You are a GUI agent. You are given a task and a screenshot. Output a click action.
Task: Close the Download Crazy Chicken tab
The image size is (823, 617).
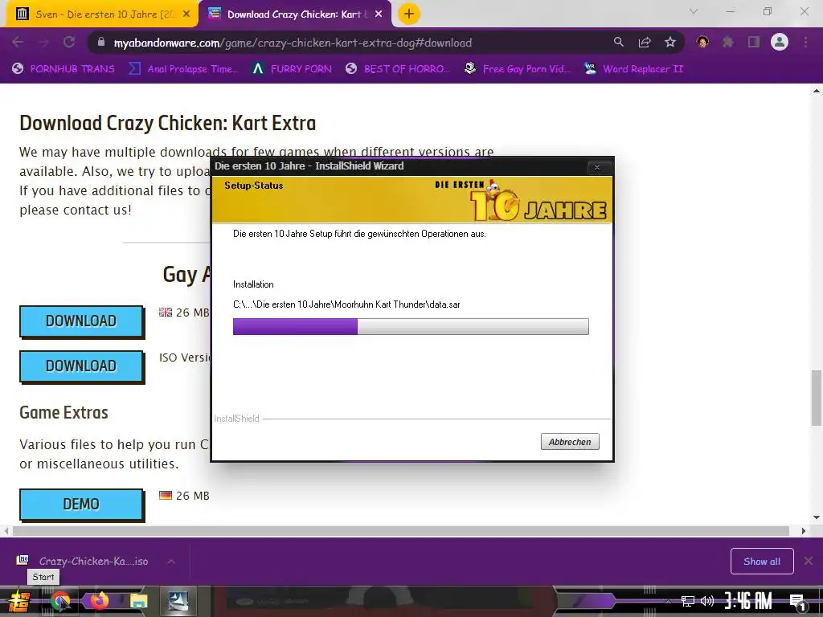379,14
